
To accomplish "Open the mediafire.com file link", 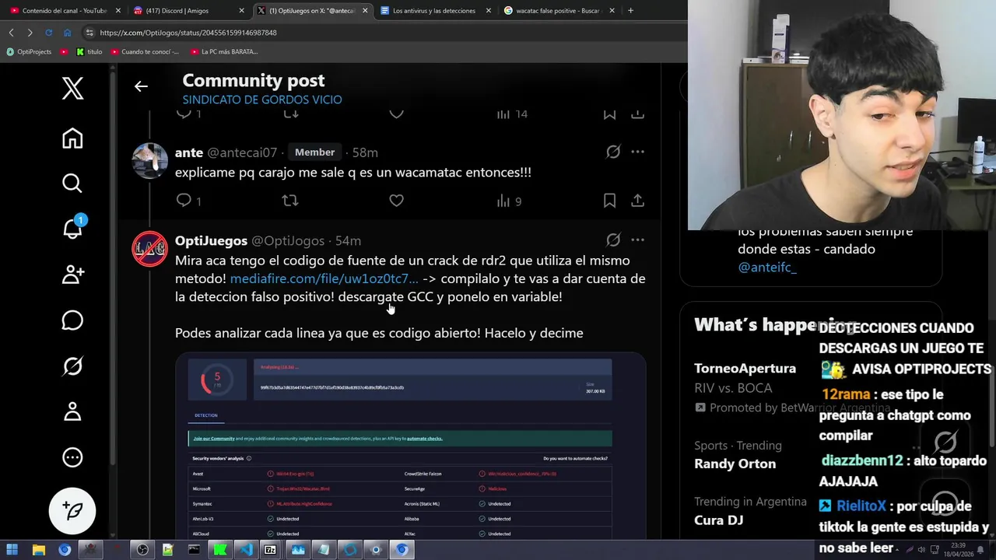I will coord(324,278).
